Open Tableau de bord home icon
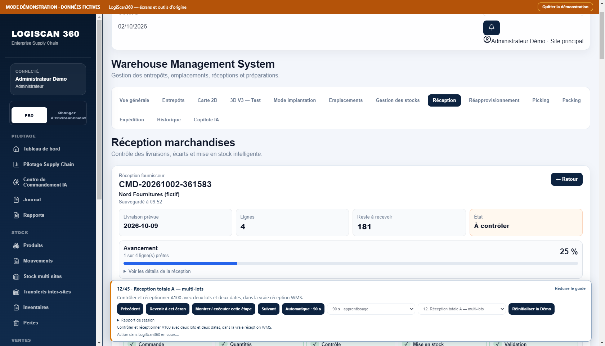The image size is (605, 346). point(16,149)
